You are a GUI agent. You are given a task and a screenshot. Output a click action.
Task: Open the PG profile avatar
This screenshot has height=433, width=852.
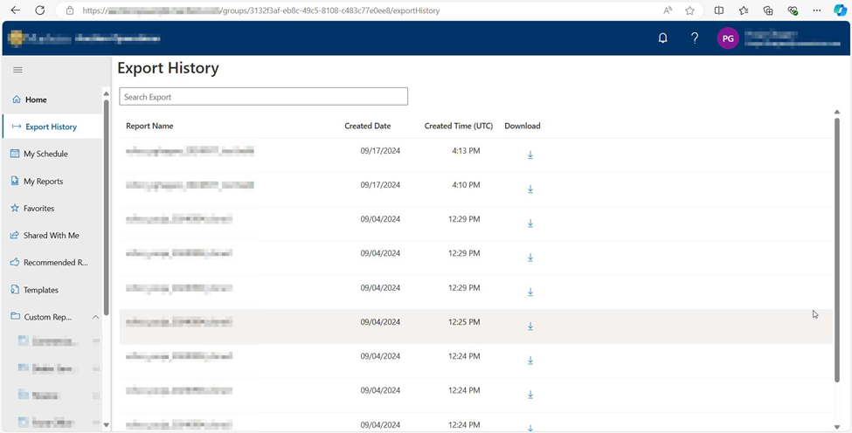point(728,38)
